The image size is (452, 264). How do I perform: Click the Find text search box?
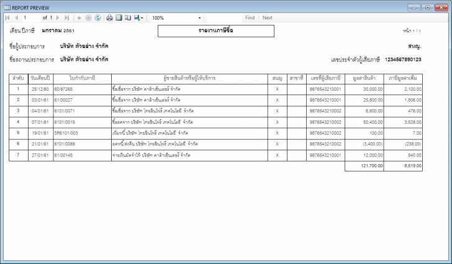[x=224, y=18]
